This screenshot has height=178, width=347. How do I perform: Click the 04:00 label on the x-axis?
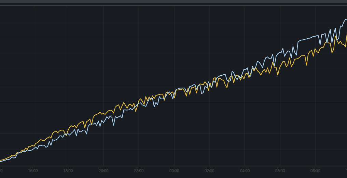click(245, 171)
